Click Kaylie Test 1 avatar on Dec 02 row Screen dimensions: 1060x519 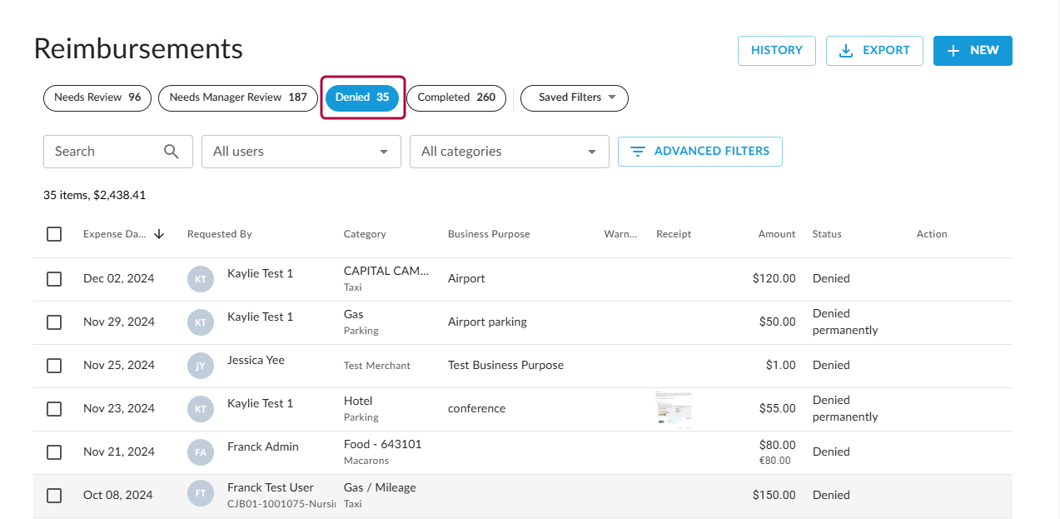click(201, 279)
